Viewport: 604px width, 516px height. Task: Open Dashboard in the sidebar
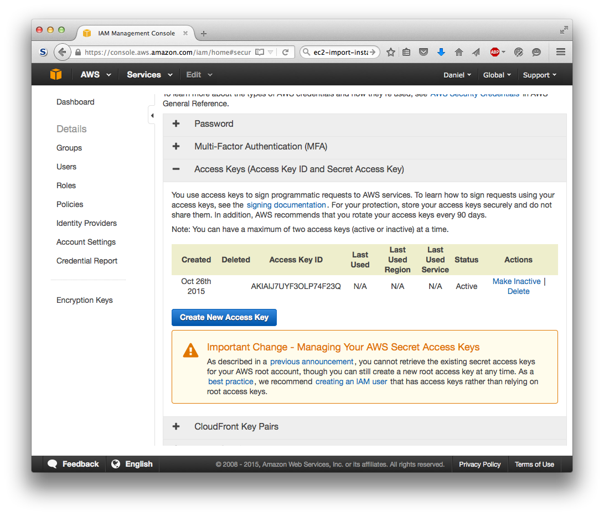coord(75,102)
